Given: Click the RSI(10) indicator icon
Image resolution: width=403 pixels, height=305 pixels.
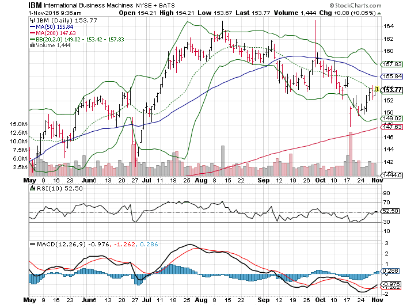Looking at the screenshot, I should tap(32, 188).
